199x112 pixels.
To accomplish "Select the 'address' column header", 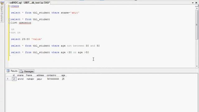I will 40,75.
